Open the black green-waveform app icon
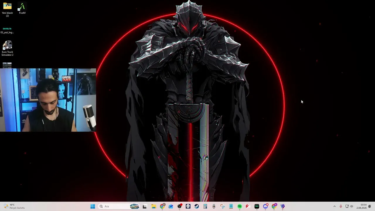The height and width of the screenshot is (211, 375). [x=257, y=206]
